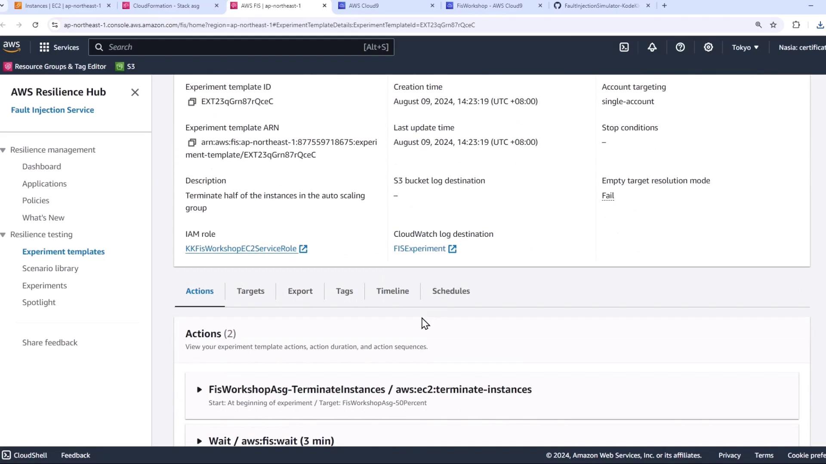Image resolution: width=826 pixels, height=464 pixels.
Task: Copy the experiment template ID
Action: [x=192, y=102]
